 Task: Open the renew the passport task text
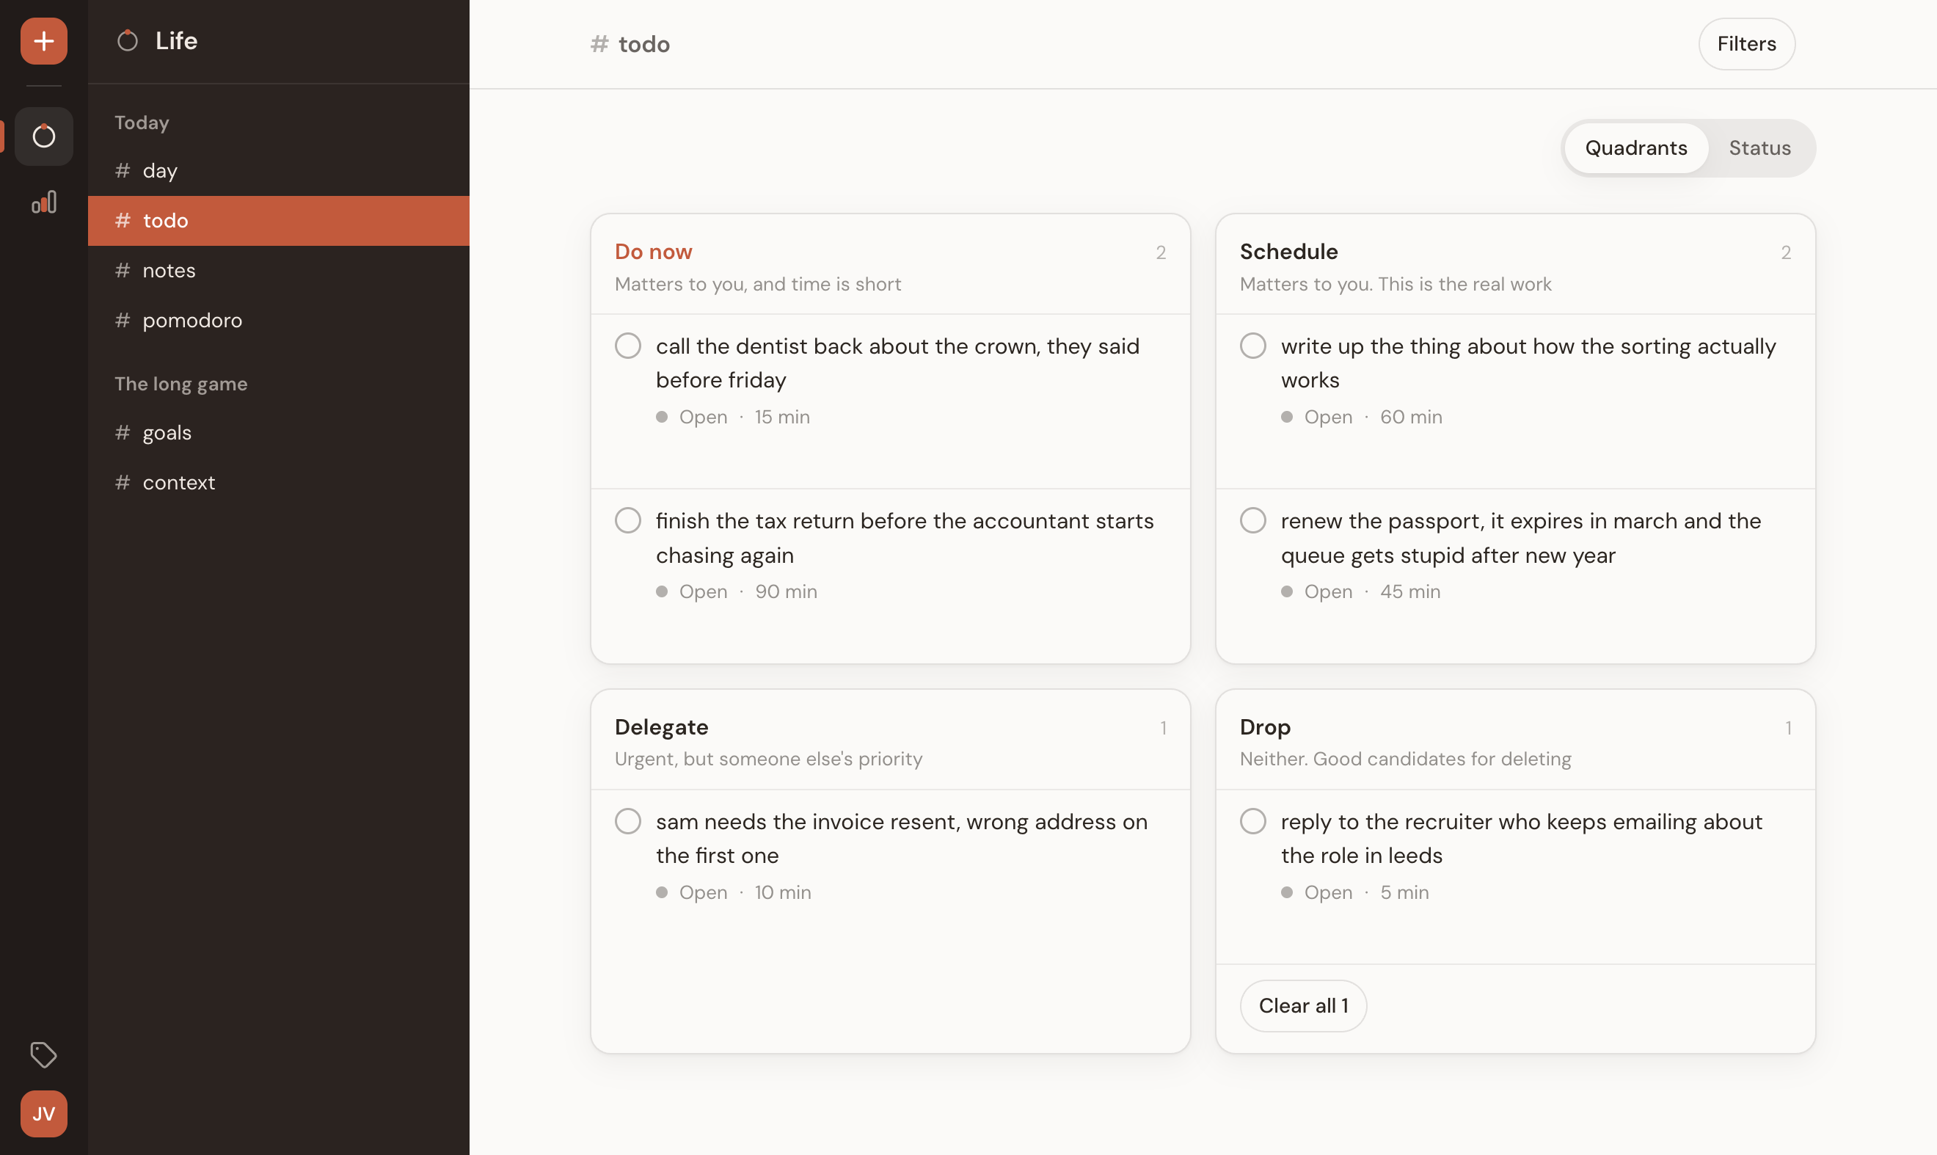coord(1521,538)
